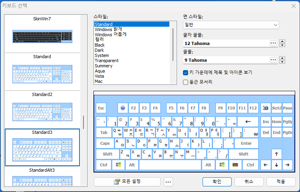
Task: Click the left Alt key in preview
Action: (132, 165)
